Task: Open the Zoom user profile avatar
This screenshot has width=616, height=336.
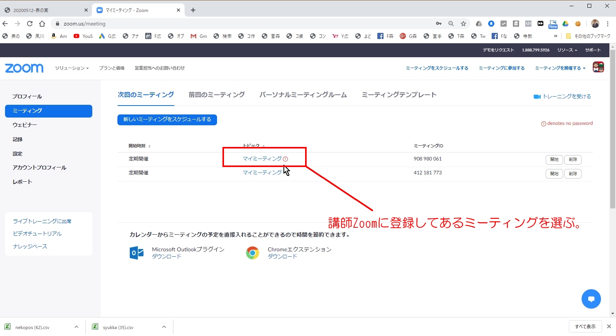Action: (598, 67)
